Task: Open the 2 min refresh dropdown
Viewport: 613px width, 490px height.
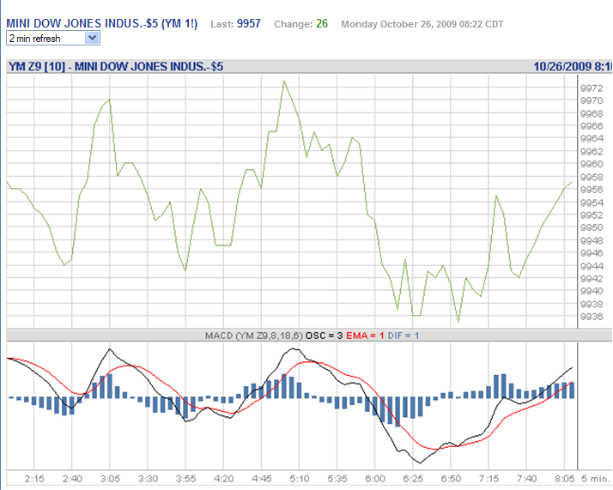Action: point(53,39)
